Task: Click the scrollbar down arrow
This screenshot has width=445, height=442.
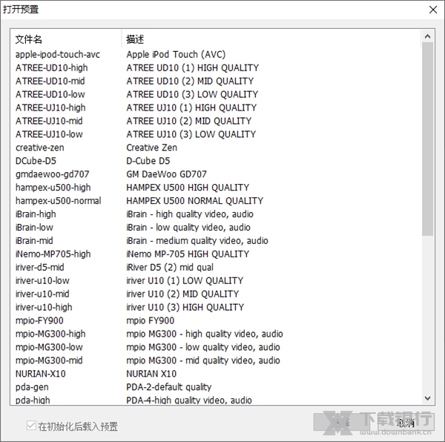Action: click(x=427, y=398)
